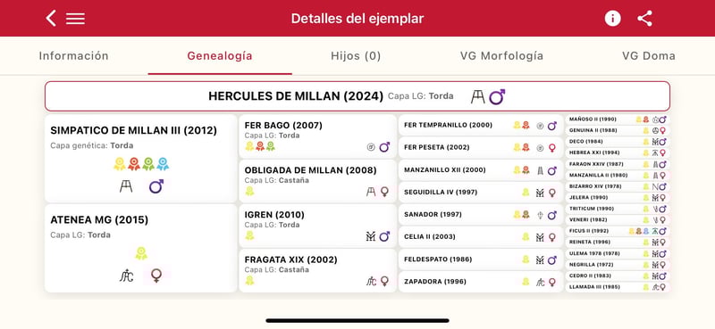Select the Mañoso II (1990) ancestor entry
This screenshot has height=329, width=715.
[618, 119]
